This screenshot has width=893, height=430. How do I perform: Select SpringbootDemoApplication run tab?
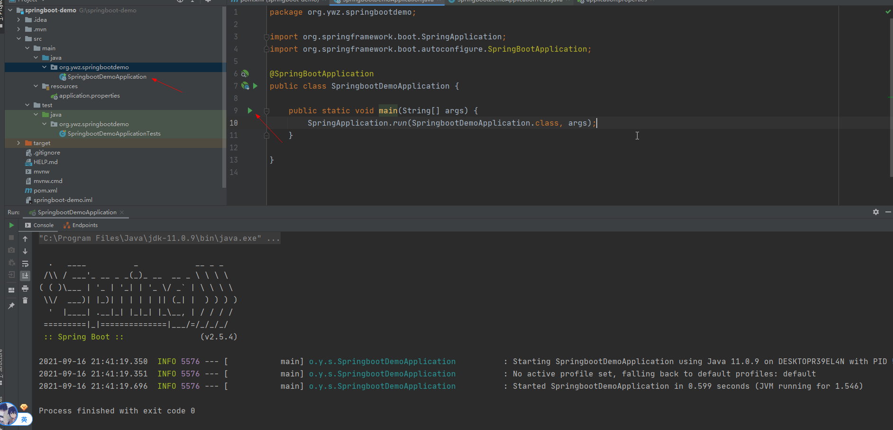[77, 212]
